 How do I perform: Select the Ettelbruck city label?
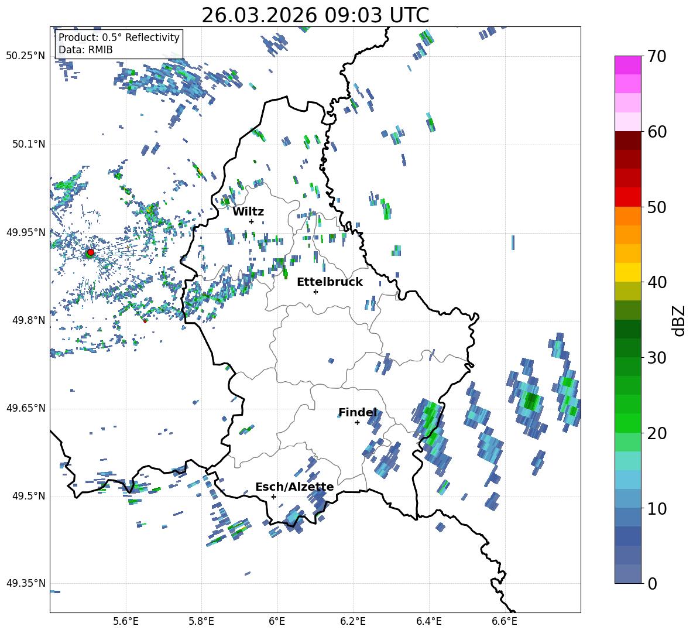point(330,282)
